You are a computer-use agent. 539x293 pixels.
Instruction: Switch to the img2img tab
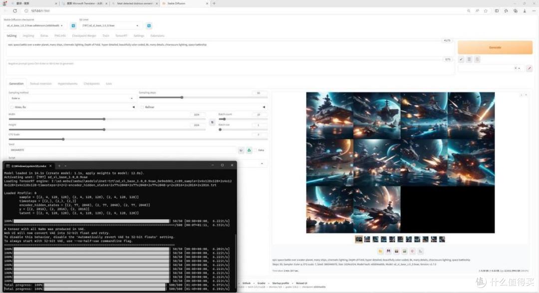coord(28,36)
